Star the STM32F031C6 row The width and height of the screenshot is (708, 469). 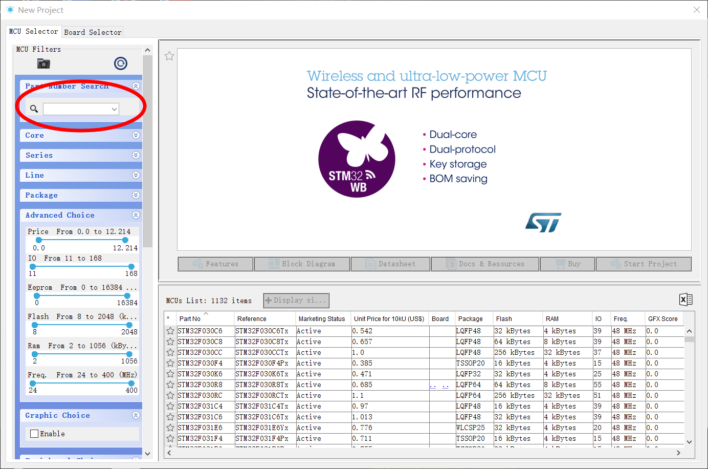170,417
